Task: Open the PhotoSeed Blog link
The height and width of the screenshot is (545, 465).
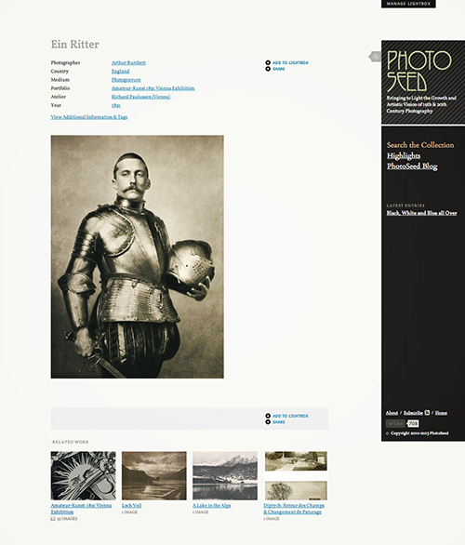Action: [412, 166]
